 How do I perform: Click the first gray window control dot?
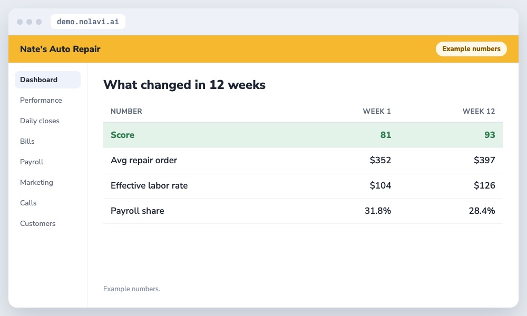coord(20,22)
